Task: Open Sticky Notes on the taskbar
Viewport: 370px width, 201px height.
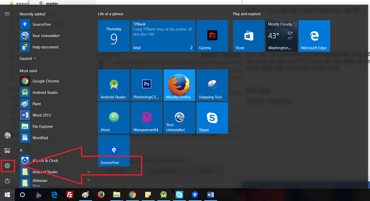Action: [x=148, y=194]
